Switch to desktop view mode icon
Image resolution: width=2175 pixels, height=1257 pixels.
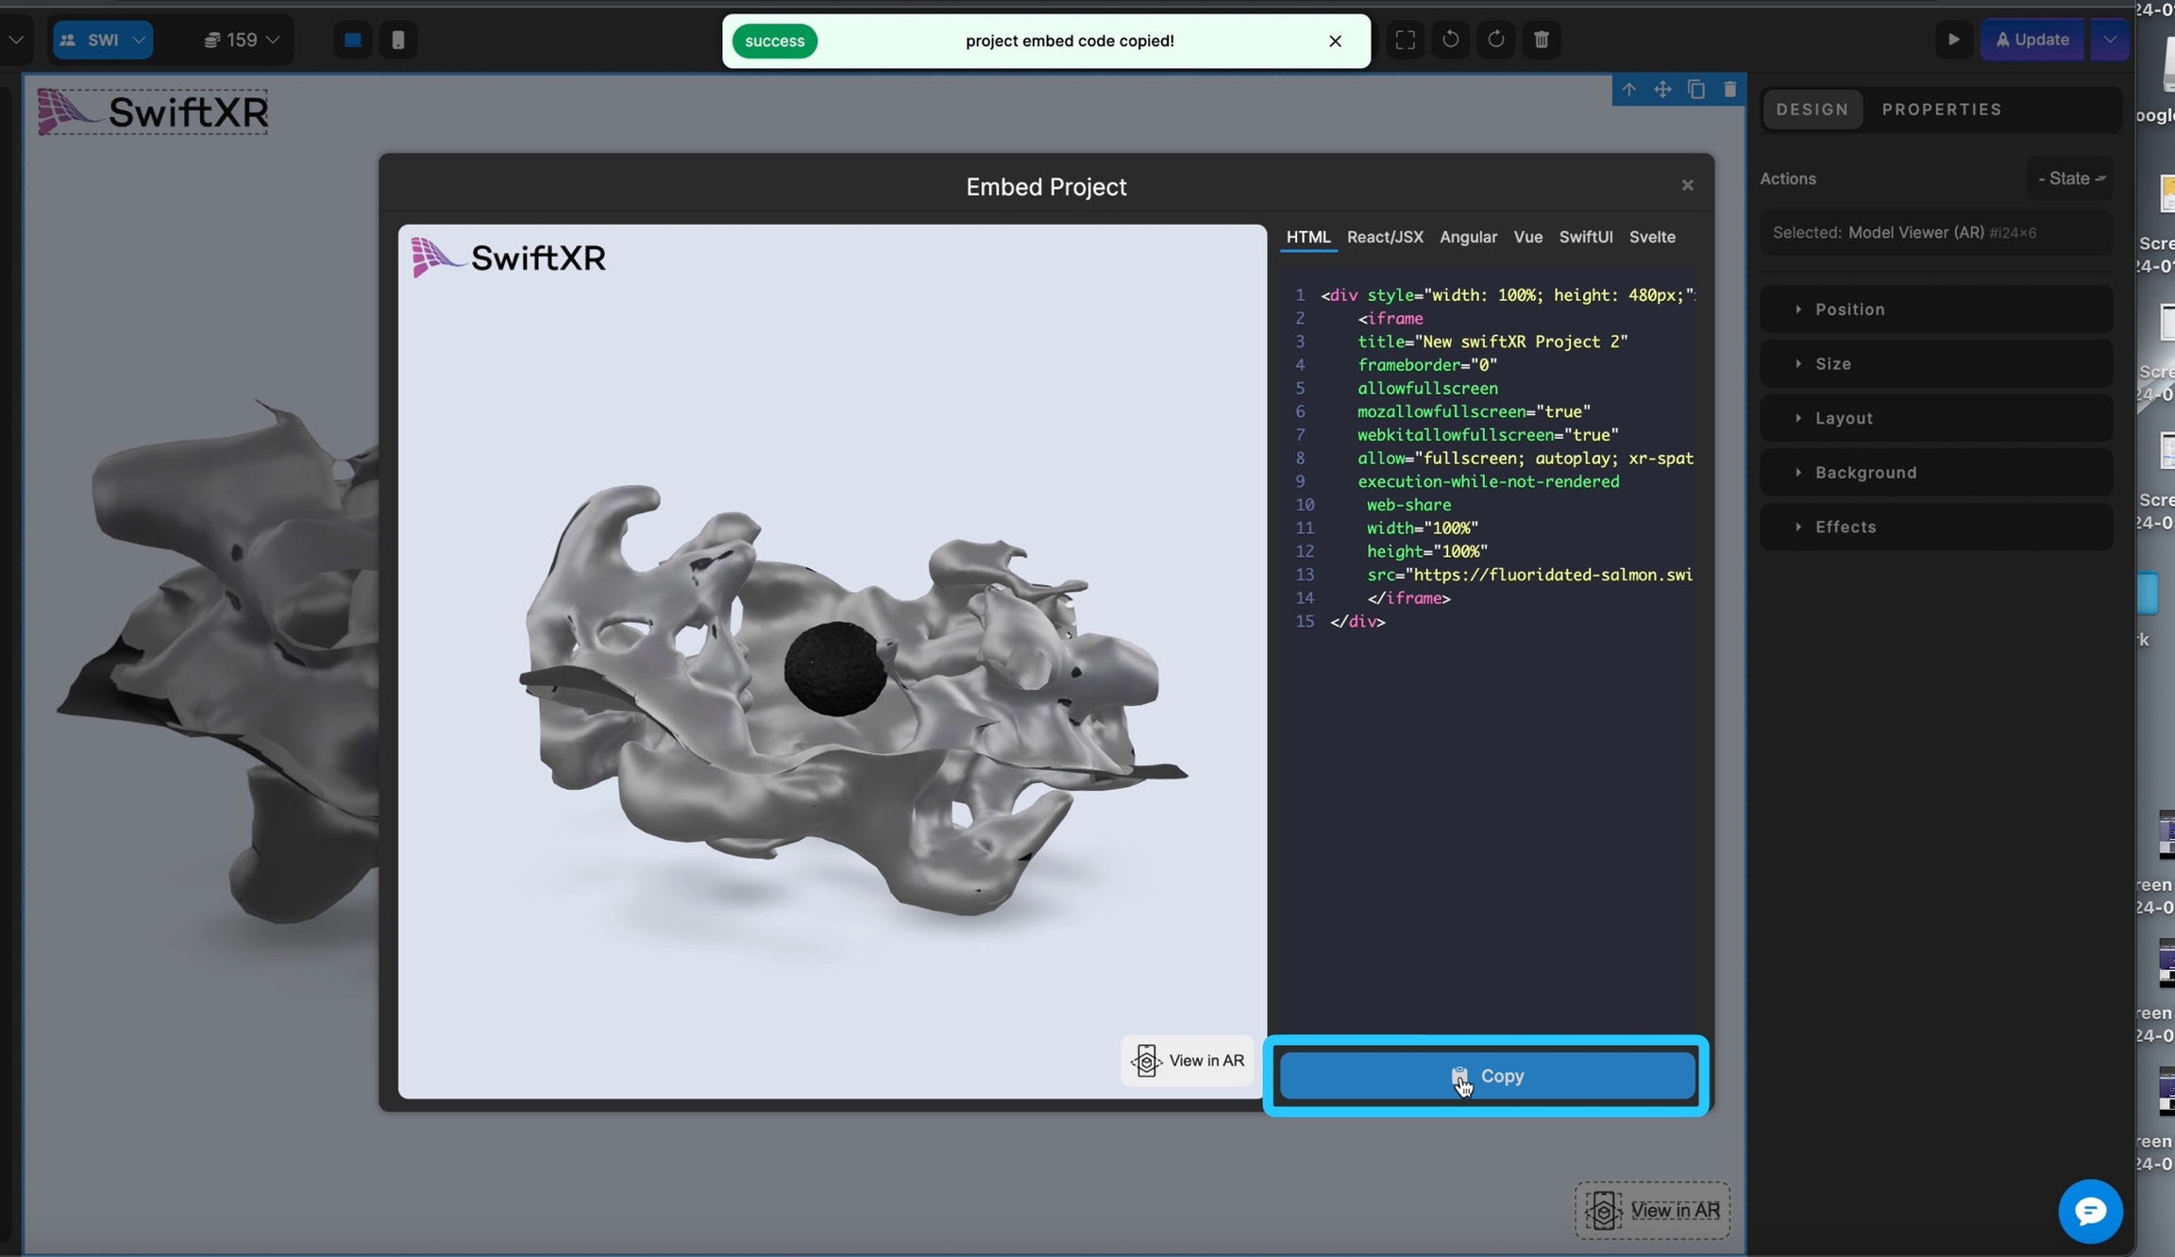tap(353, 40)
